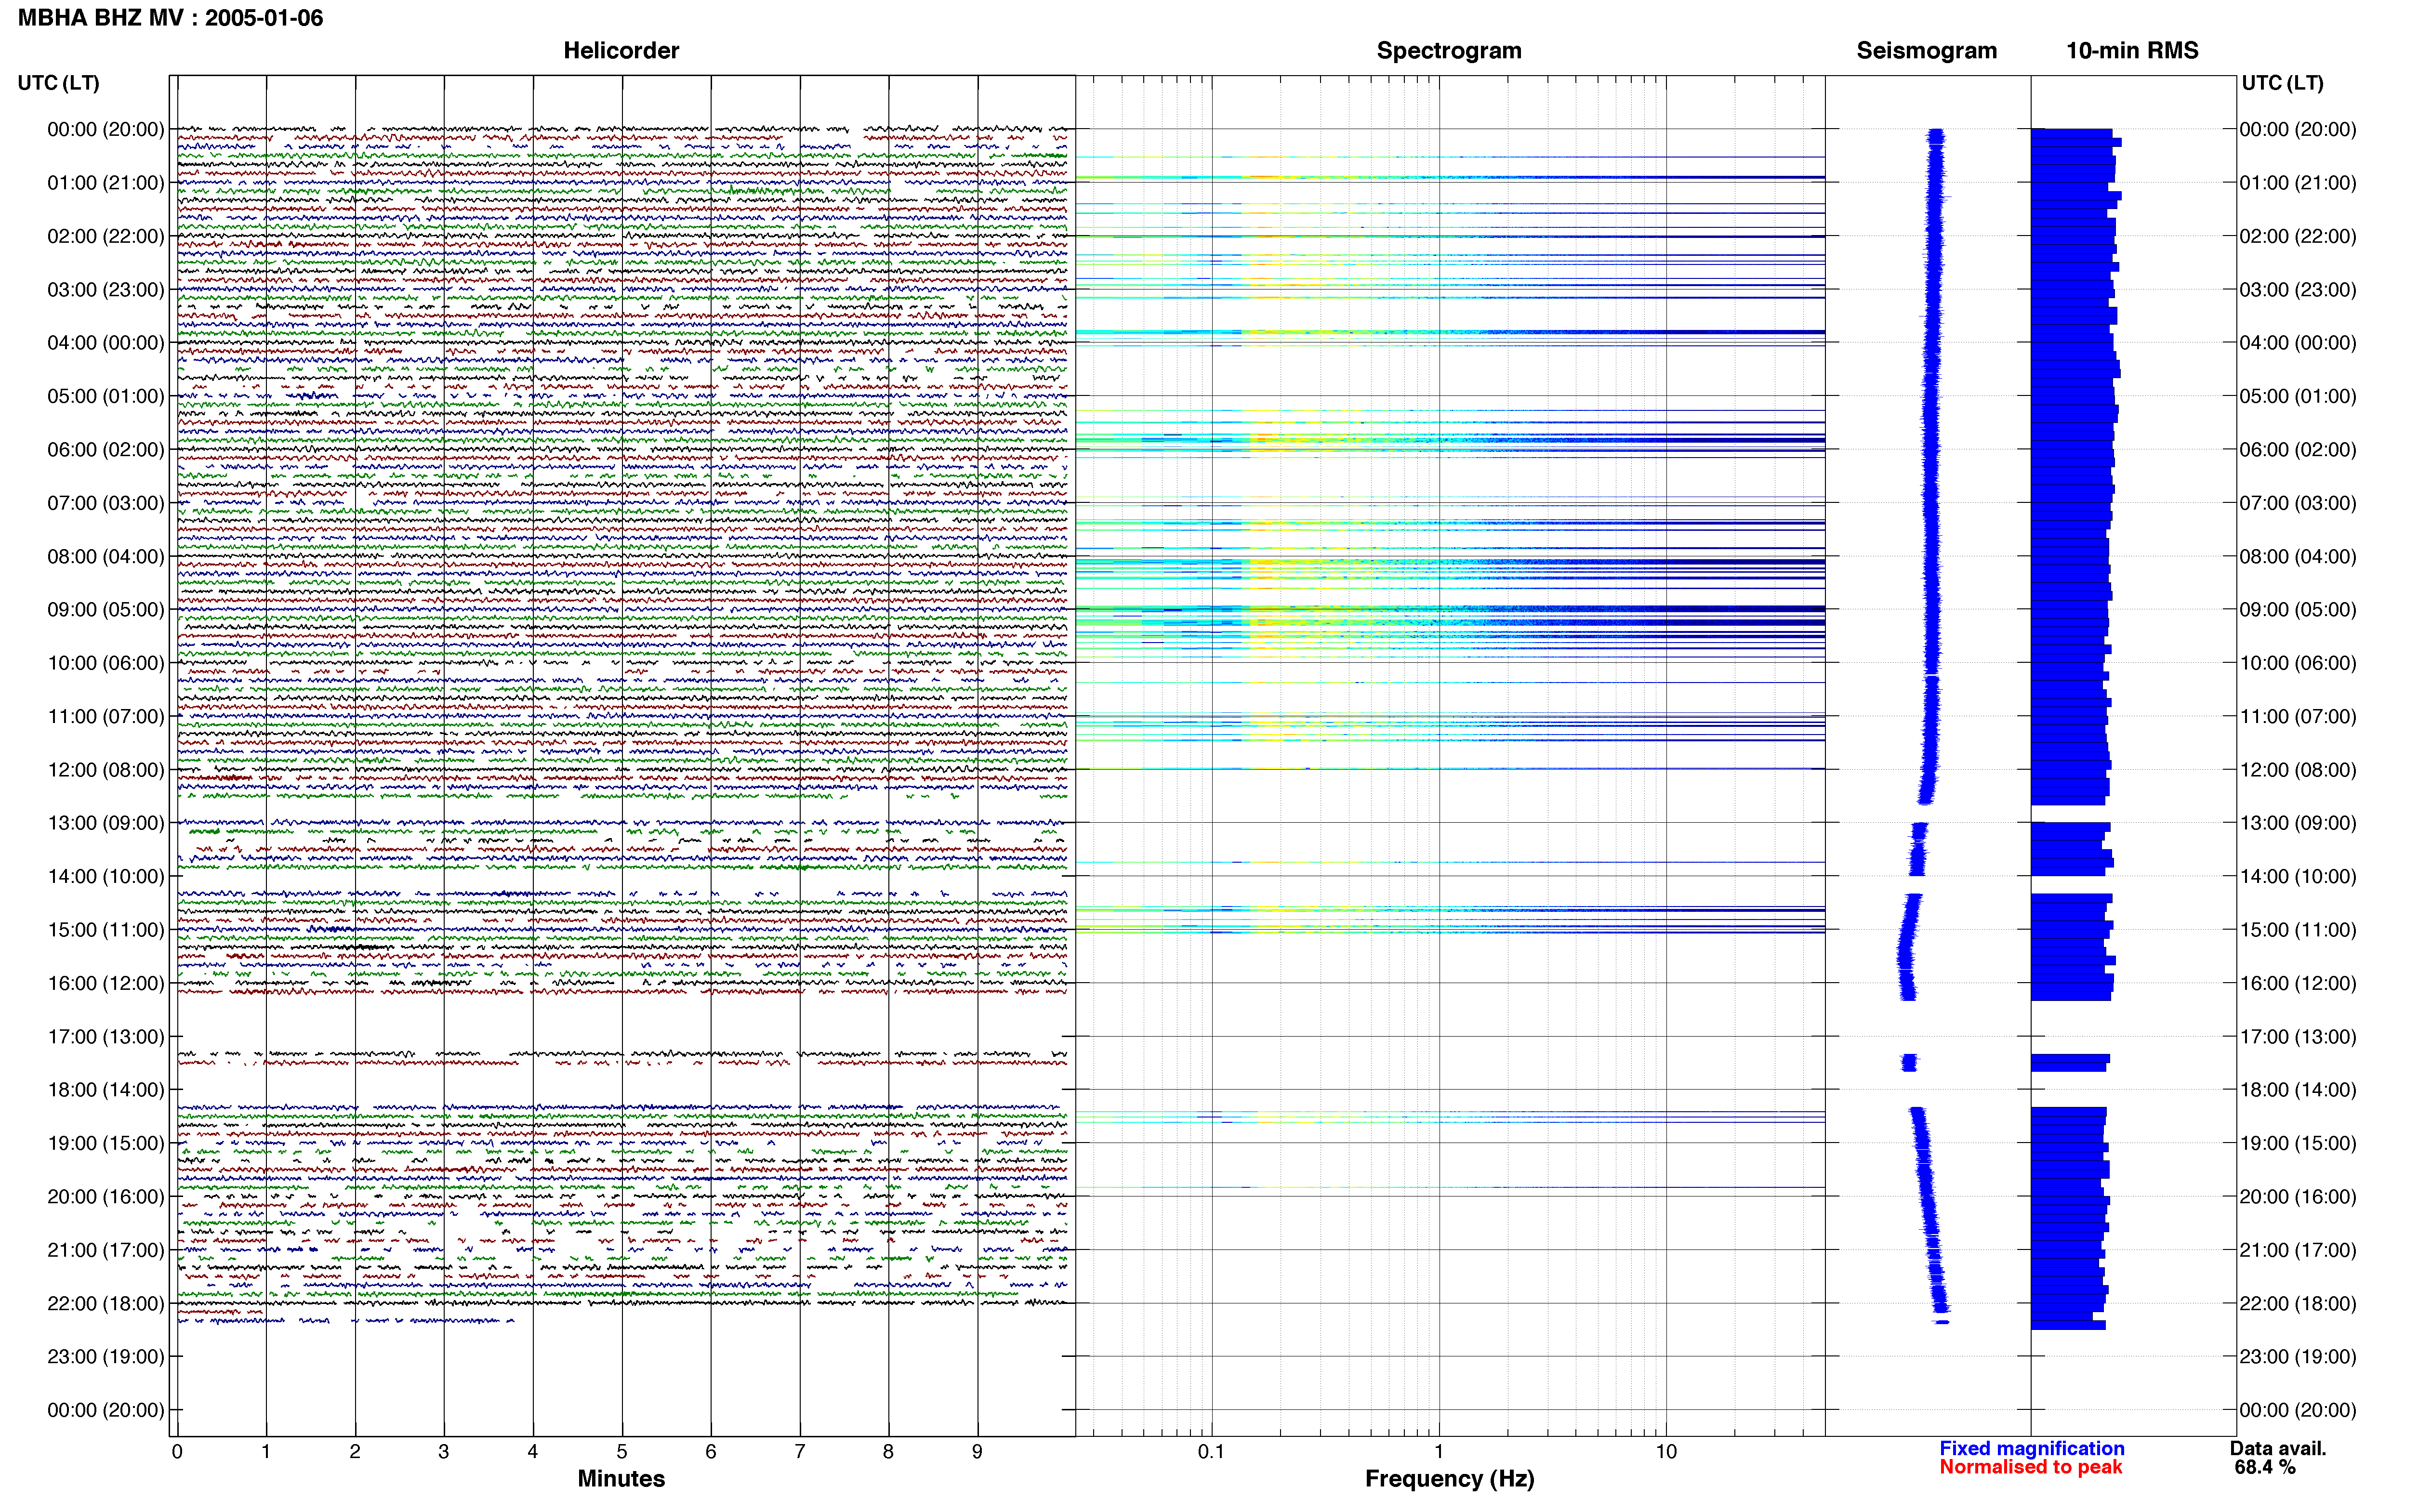
Task: Click the 'Minutes' x-axis label
Action: [x=621, y=1479]
